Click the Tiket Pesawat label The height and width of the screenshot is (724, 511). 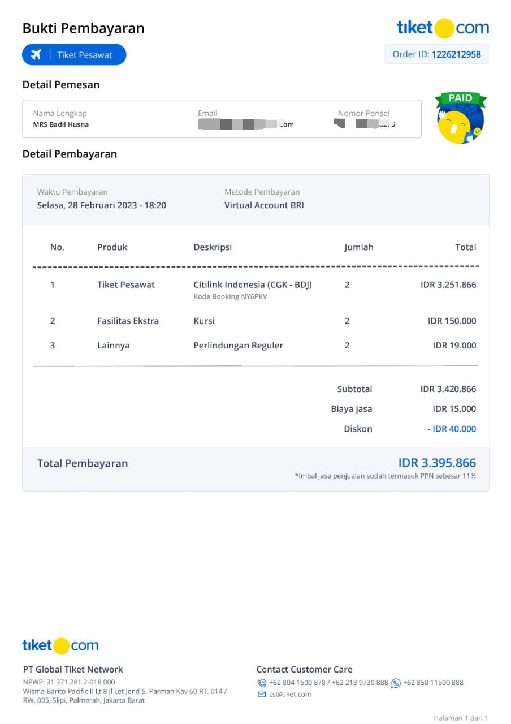pos(85,55)
